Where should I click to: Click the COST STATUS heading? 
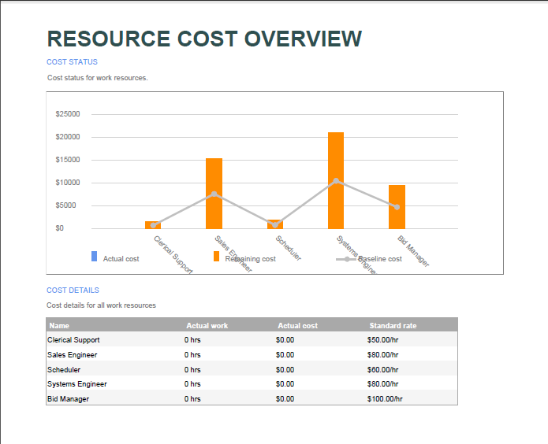click(x=72, y=61)
